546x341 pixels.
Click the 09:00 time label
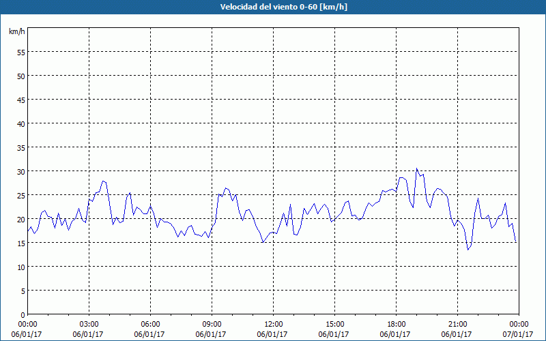212,325
